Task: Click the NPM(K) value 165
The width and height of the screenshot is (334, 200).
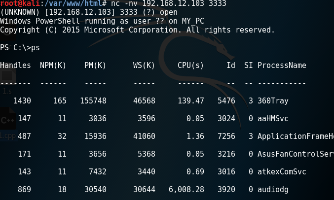Action: [60, 101]
